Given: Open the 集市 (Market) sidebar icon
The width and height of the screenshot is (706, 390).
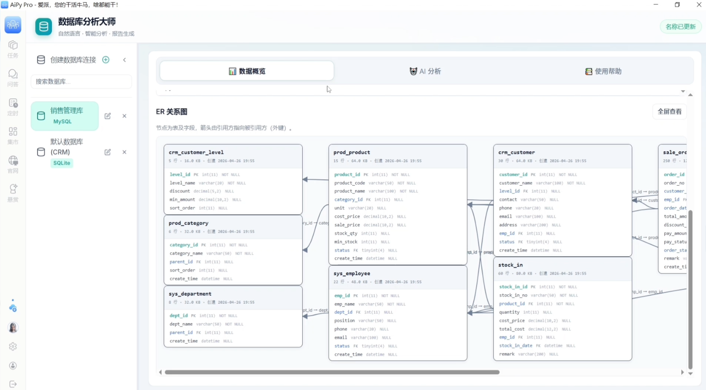Looking at the screenshot, I should coord(13,135).
